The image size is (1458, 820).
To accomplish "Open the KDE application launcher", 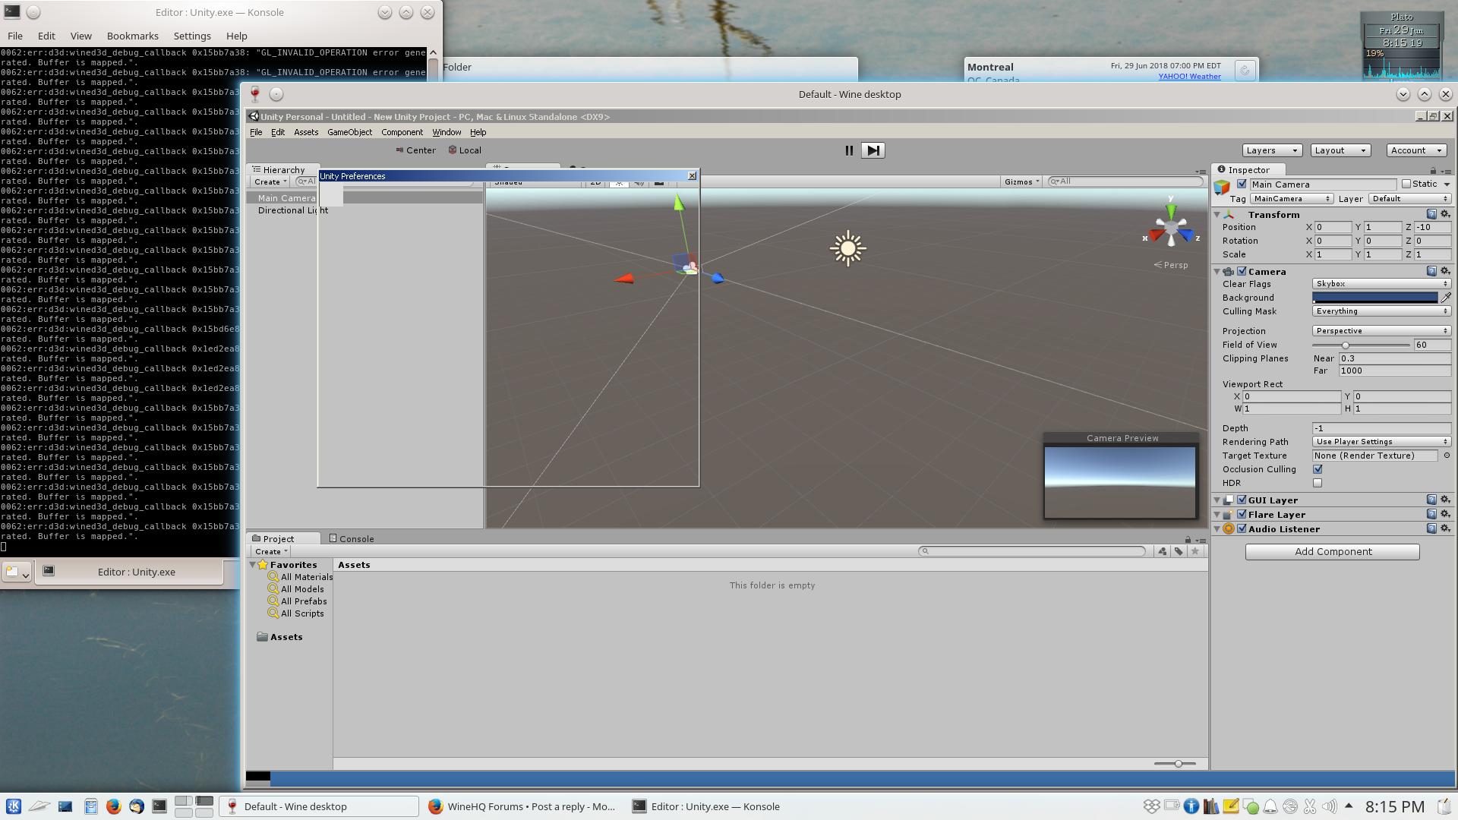I will [13, 806].
